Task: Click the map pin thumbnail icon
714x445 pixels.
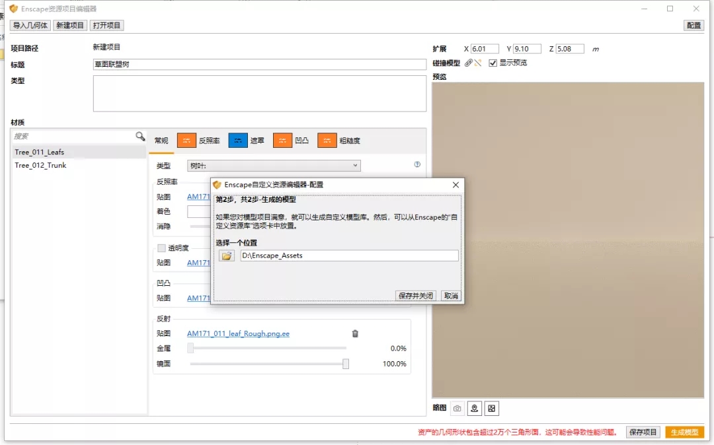Action: click(474, 409)
